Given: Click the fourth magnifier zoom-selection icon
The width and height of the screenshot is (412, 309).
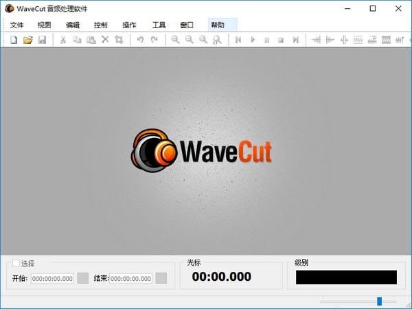Looking at the screenshot, I should click(217, 40).
